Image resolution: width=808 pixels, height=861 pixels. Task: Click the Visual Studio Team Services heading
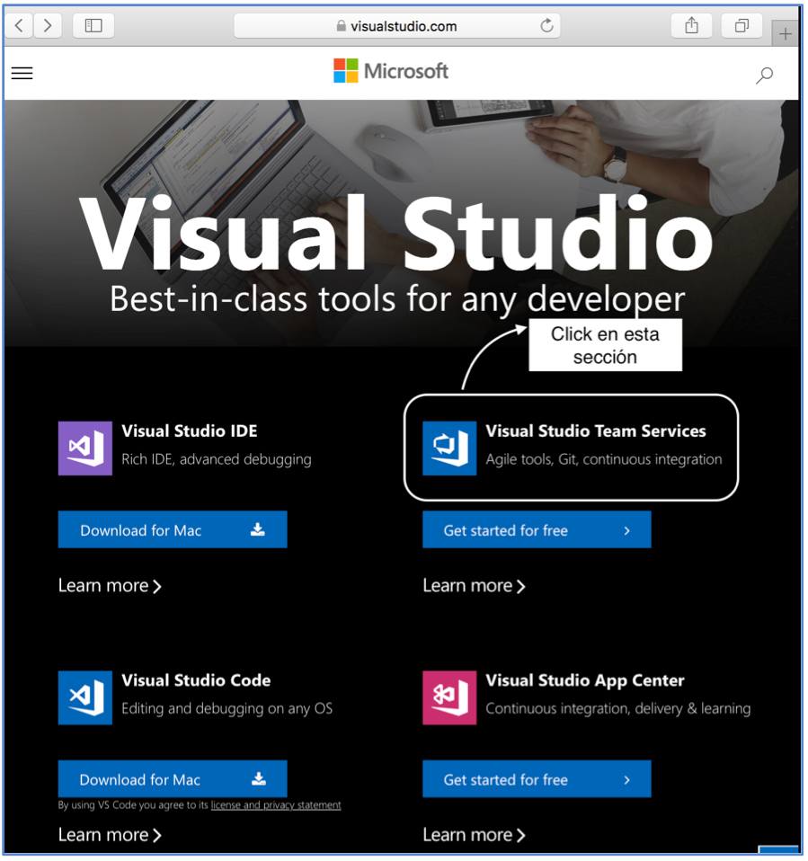click(595, 431)
